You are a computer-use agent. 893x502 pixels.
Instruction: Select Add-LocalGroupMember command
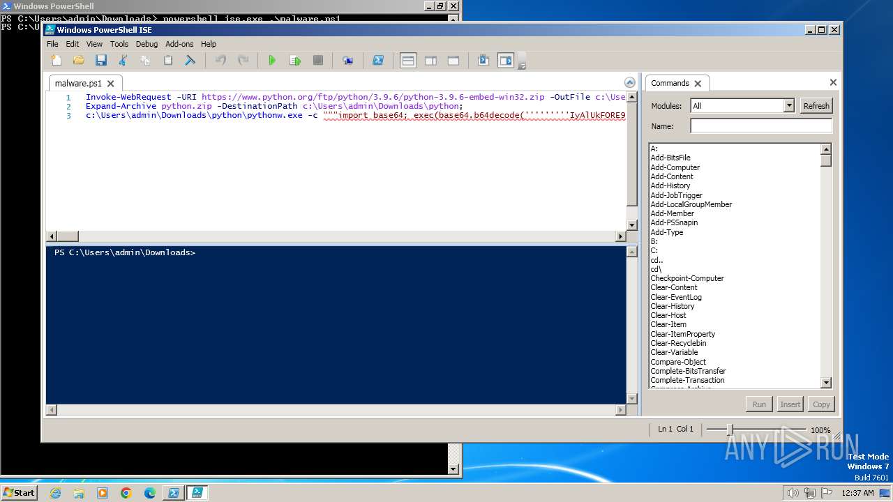(691, 204)
